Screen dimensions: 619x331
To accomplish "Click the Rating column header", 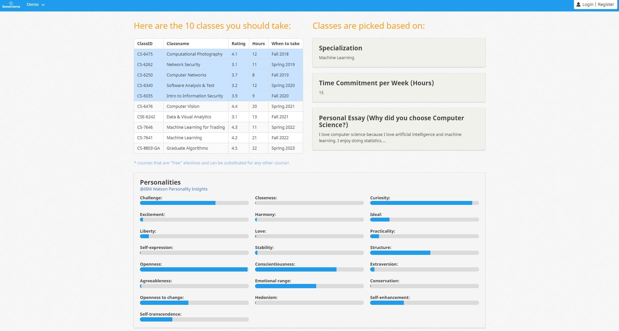I will pyautogui.click(x=238, y=44).
